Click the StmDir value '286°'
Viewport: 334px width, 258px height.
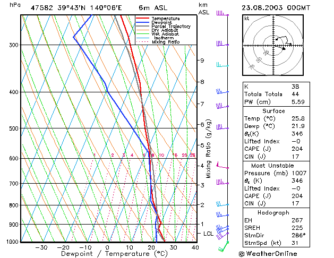point(298,235)
